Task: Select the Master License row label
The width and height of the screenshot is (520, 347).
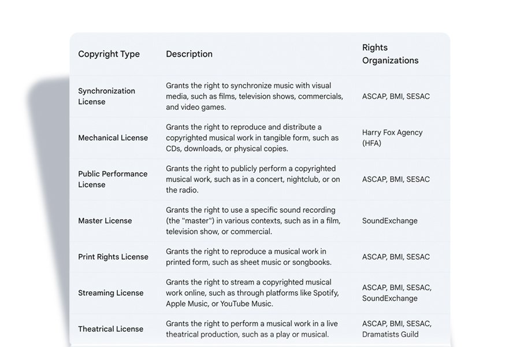Action: (x=105, y=221)
